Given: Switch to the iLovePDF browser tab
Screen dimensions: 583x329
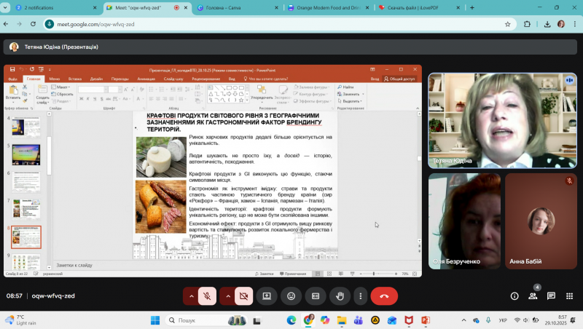Looking at the screenshot, I should [x=415, y=7].
